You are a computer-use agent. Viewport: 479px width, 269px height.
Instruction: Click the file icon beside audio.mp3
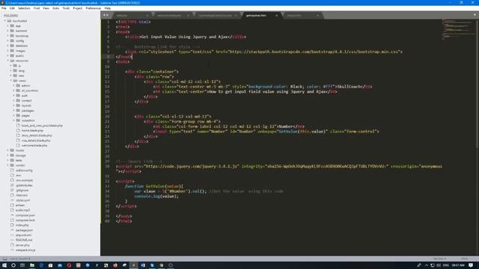(x=12, y=210)
